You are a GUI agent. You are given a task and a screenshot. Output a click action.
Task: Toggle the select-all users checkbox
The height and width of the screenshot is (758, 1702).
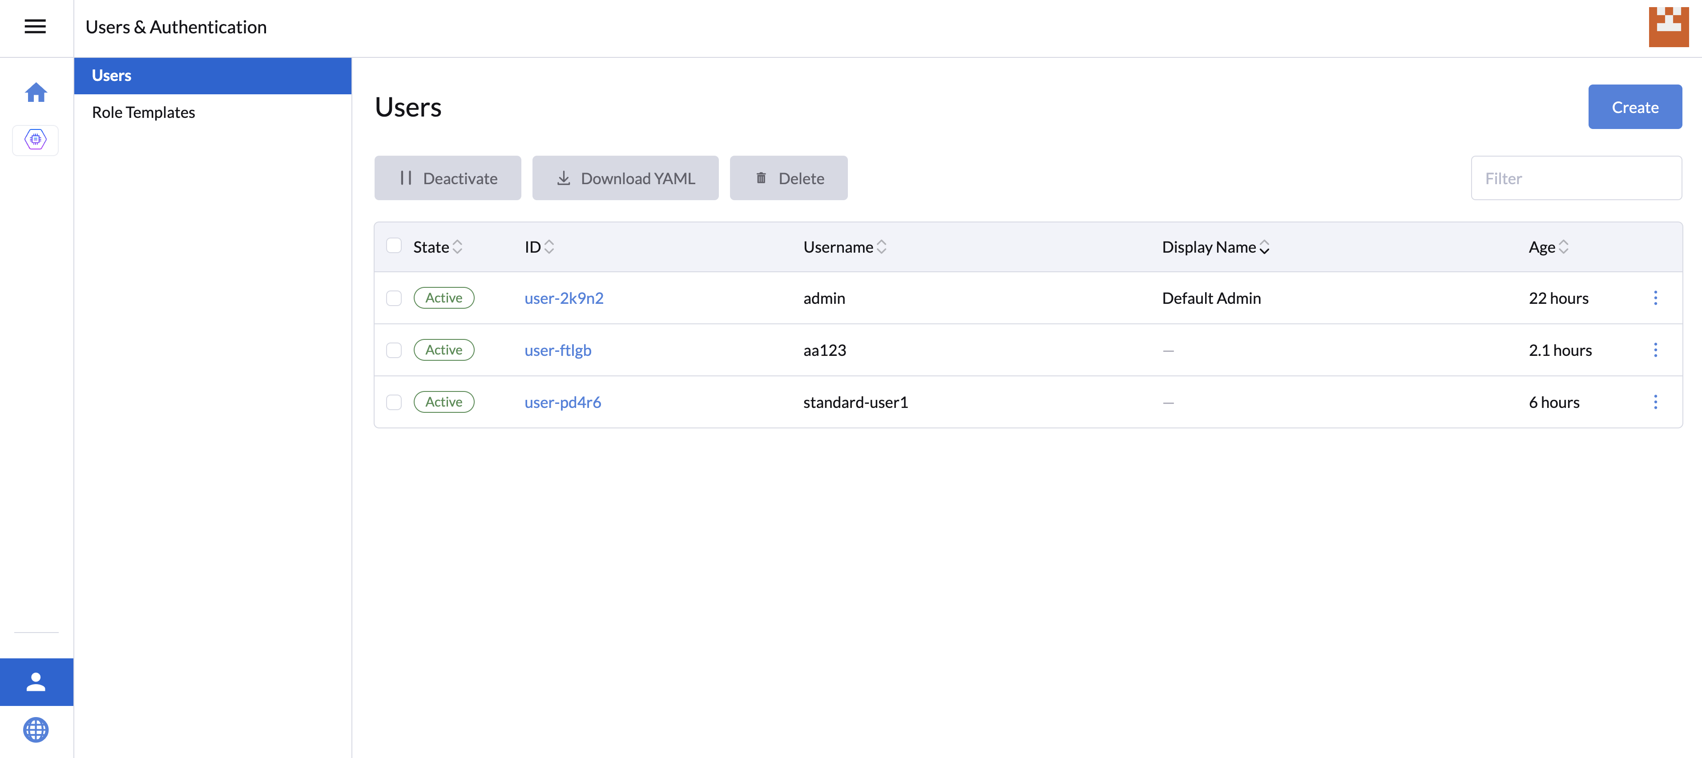[394, 246]
